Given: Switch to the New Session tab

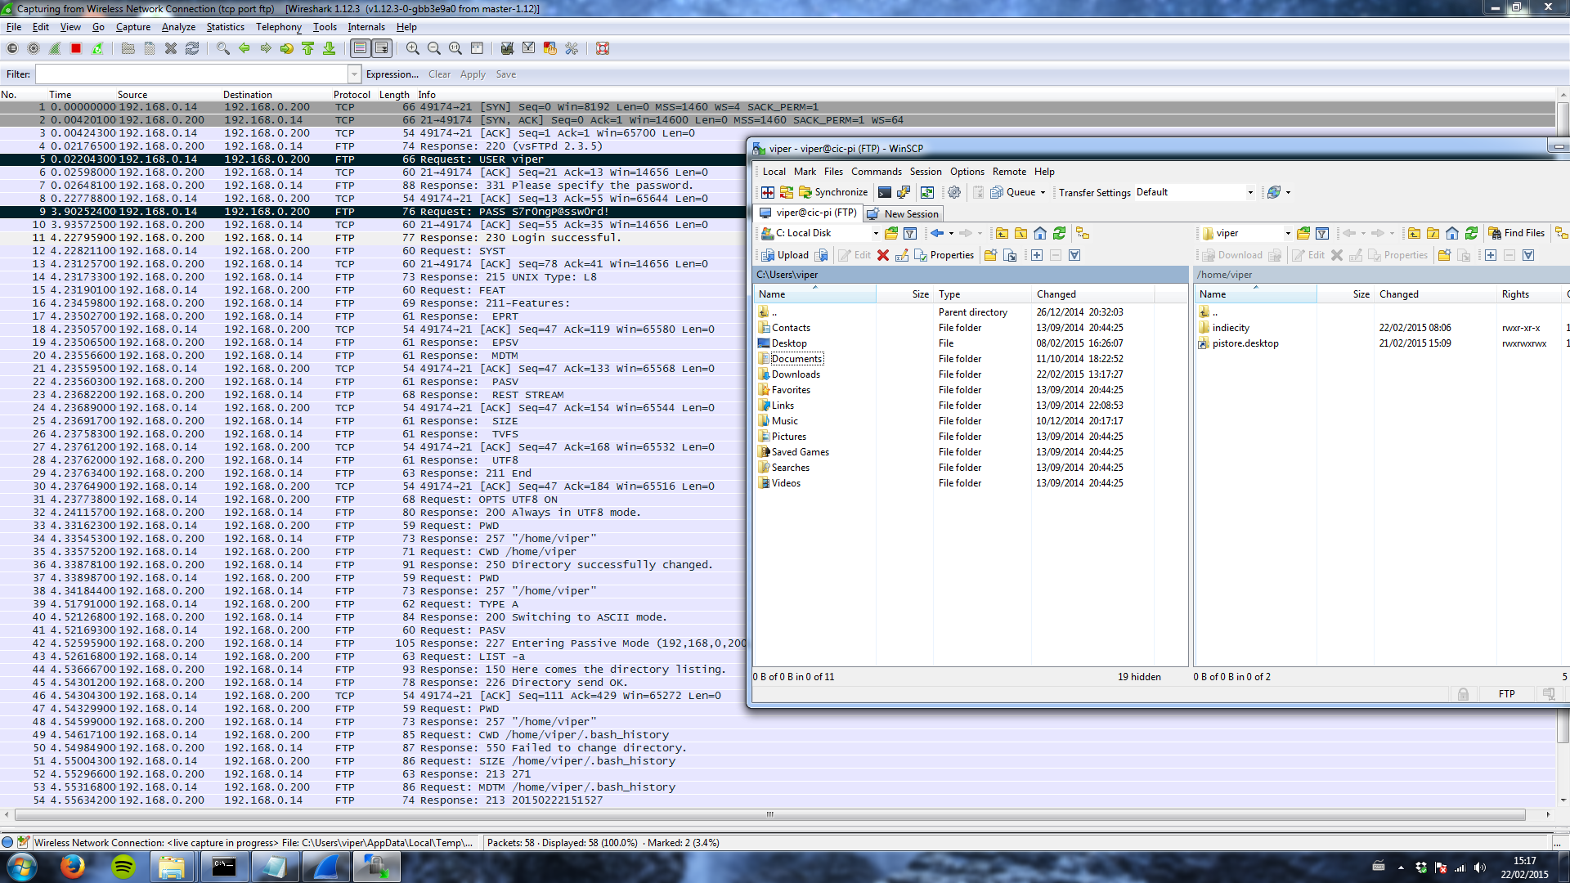Looking at the screenshot, I should [x=904, y=214].
